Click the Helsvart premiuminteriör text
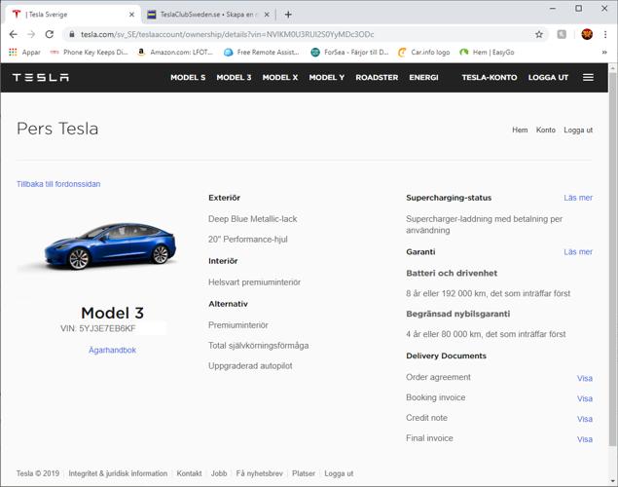The image size is (618, 487). [x=254, y=281]
